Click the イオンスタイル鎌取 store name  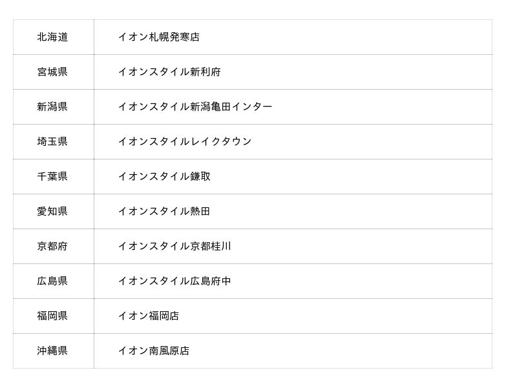(164, 177)
